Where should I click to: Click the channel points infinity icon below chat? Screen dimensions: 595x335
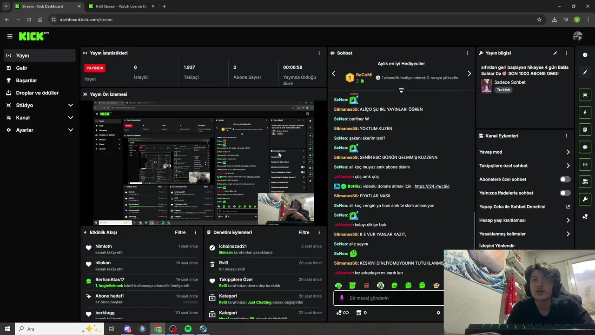tap(343, 313)
